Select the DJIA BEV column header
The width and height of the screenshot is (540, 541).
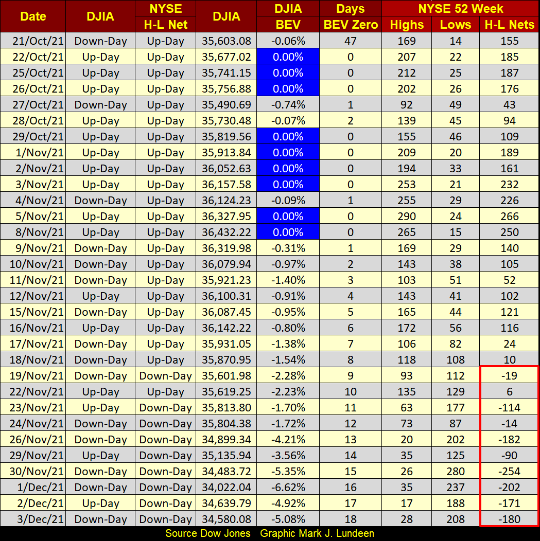[288, 16]
